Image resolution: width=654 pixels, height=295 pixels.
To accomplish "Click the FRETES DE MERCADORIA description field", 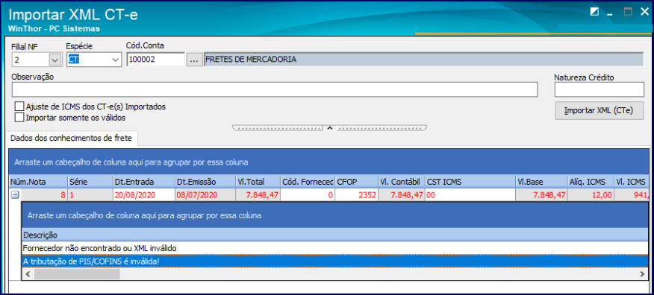I will (x=424, y=60).
